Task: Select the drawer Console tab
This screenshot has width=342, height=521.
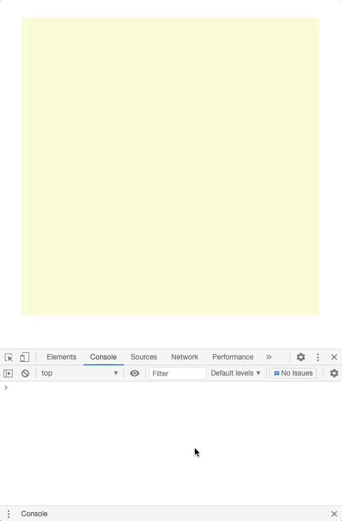Action: 34,514
